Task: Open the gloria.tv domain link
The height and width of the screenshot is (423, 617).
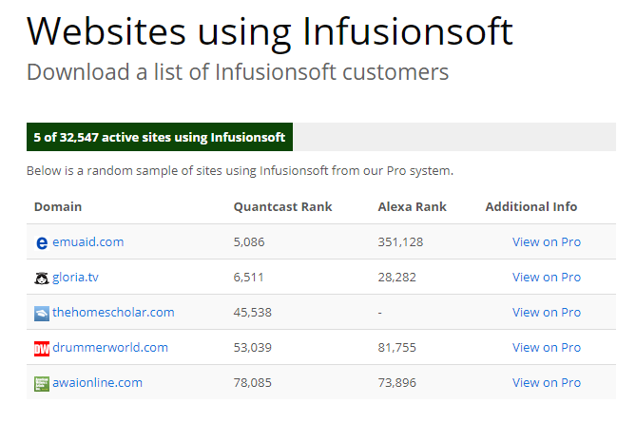Action: point(75,277)
